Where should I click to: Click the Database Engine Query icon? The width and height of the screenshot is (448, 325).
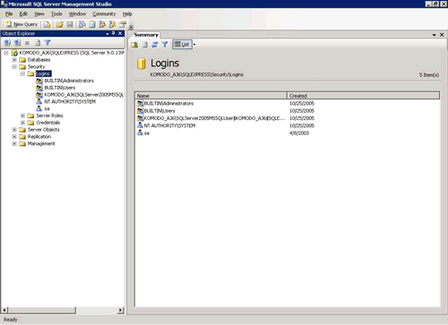click(47, 24)
